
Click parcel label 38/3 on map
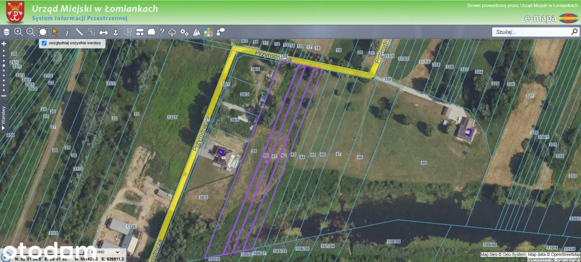pos(245,94)
